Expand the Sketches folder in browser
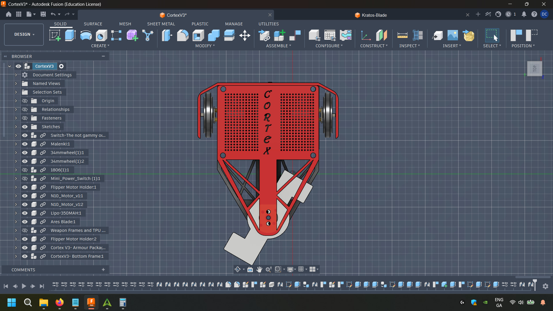Screen dimensions: 553x311 click(x=16, y=127)
